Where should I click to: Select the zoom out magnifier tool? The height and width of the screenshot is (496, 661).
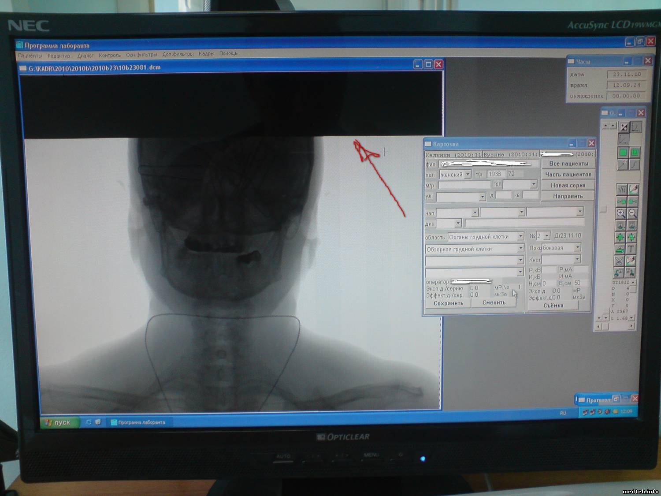[632, 213]
